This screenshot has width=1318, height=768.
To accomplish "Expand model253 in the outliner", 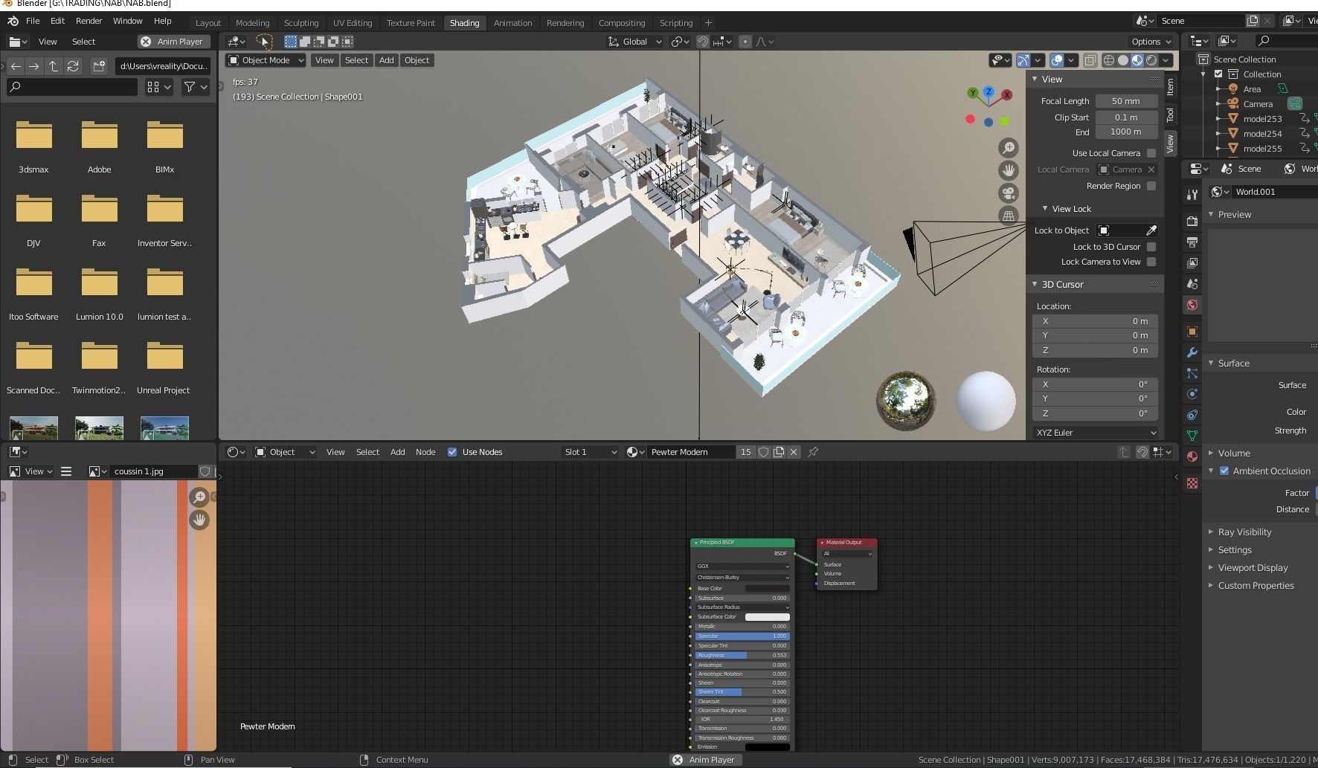I will [x=1219, y=119].
